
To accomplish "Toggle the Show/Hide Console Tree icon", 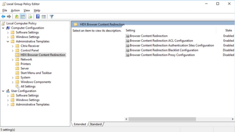I will [x=23, y=16].
